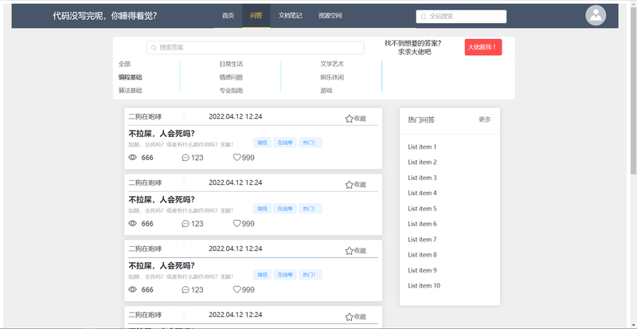The width and height of the screenshot is (637, 329).
Task: Click the 找不到想要的答案? prompt text
Action: coord(413,43)
